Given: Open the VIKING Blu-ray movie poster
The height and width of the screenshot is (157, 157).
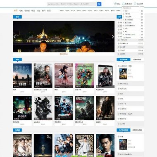Looking at the screenshot, I should 105,76.
